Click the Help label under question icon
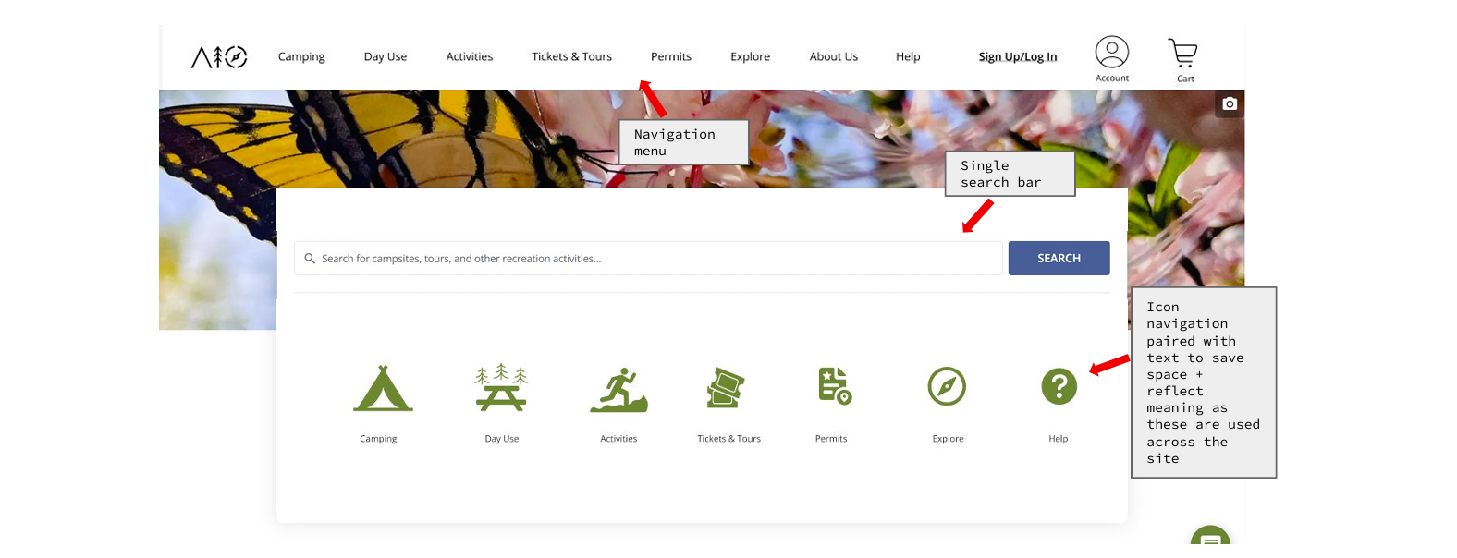 pyautogui.click(x=1059, y=439)
